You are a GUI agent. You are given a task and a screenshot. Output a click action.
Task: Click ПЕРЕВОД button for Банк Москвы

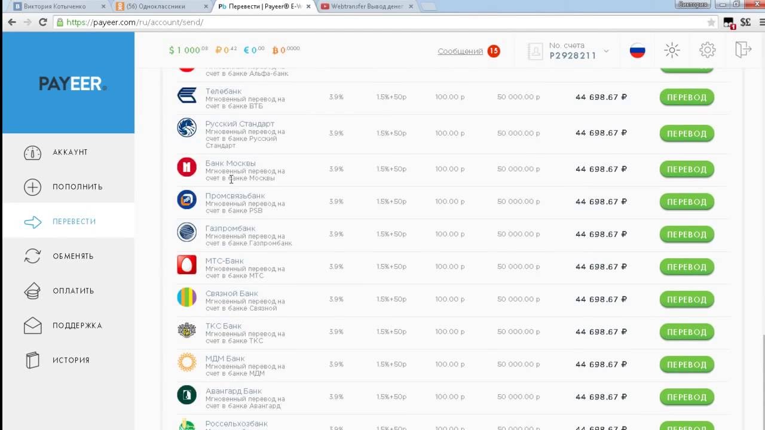(x=687, y=170)
